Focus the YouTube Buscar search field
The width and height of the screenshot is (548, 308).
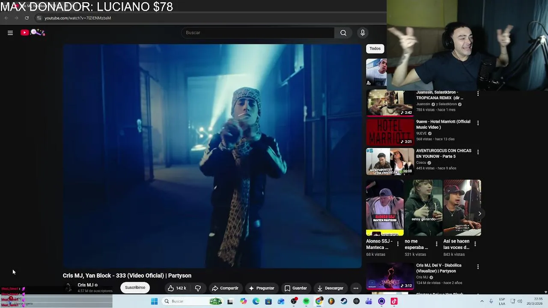point(258,33)
